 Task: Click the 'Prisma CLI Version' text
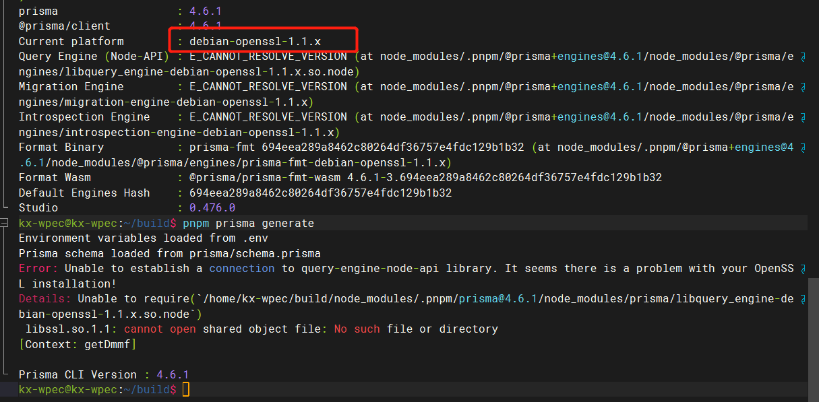(78, 374)
